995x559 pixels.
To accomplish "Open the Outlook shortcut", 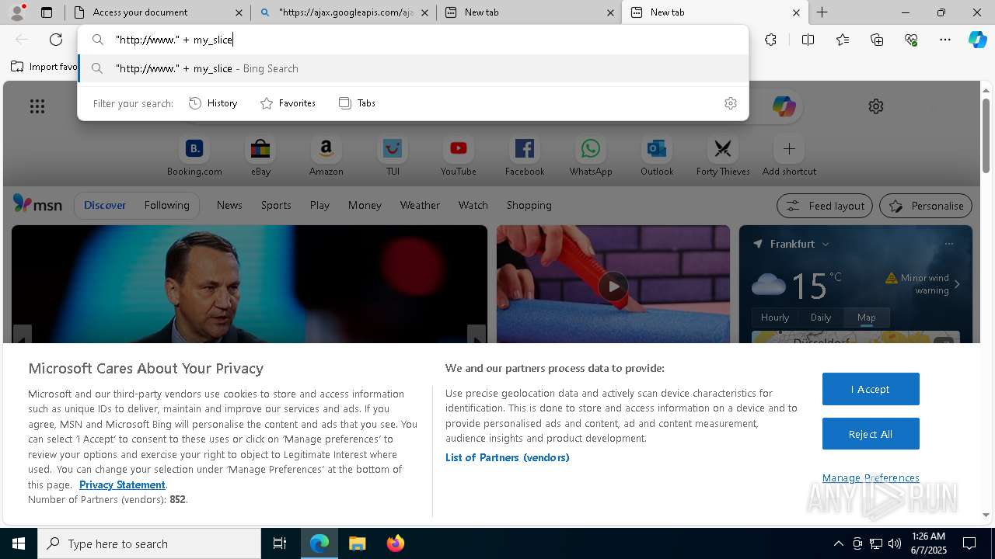I will tap(657, 156).
